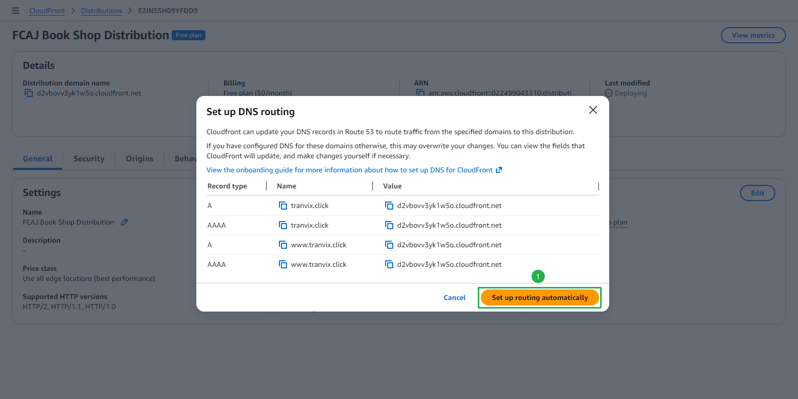Viewport: 798px width, 399px height.
Task: Copy name tranvix.click (no www) for A record
Action: pos(283,206)
